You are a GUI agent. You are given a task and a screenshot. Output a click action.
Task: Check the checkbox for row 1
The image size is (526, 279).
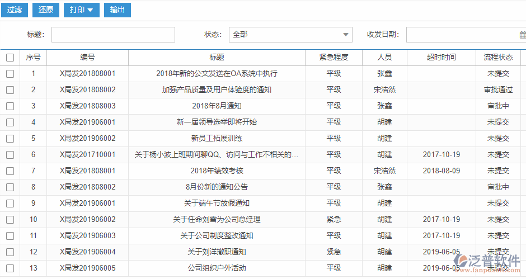pos(10,74)
